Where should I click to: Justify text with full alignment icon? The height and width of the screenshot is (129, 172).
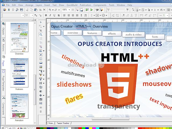click(x=77, y=15)
